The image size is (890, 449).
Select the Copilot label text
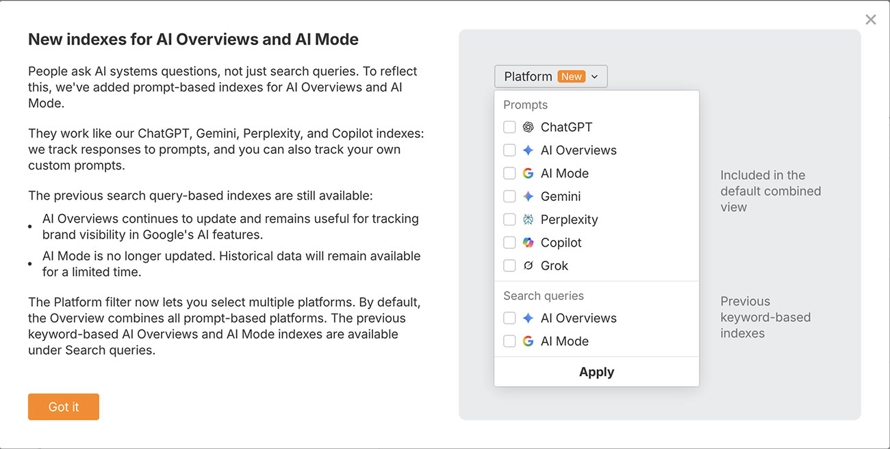561,243
